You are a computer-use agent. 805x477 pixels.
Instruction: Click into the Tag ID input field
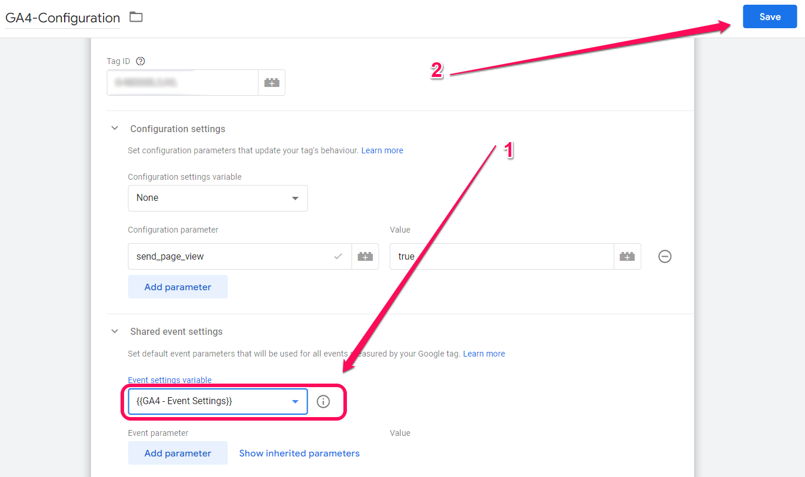point(182,83)
